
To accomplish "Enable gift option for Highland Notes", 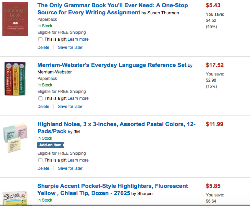I will click(x=40, y=160).
